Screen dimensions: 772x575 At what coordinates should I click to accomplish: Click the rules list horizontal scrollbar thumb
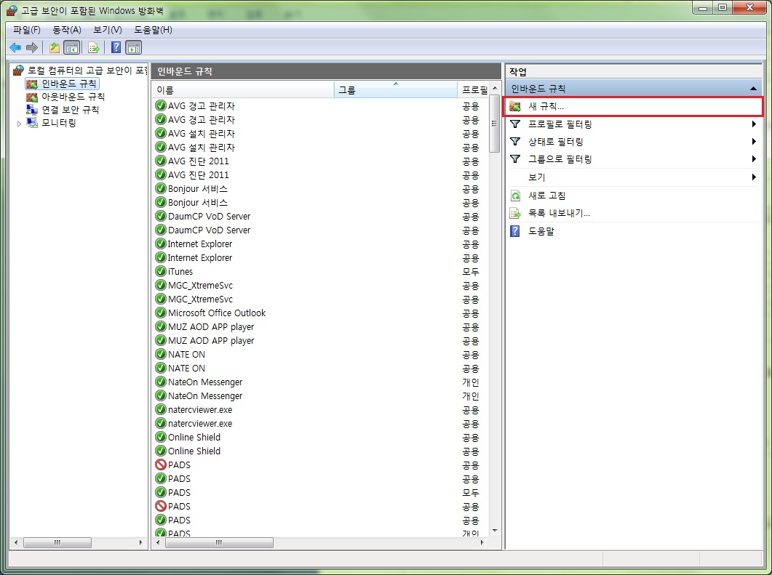click(x=219, y=542)
